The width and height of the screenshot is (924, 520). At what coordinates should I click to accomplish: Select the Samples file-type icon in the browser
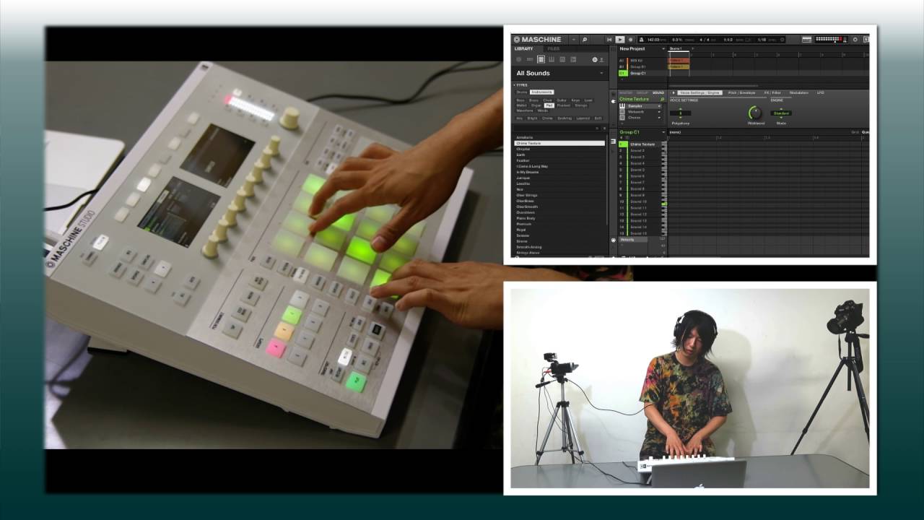tap(573, 59)
